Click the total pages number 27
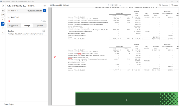Viewport: 179px width, 106px height. tap(116, 5)
